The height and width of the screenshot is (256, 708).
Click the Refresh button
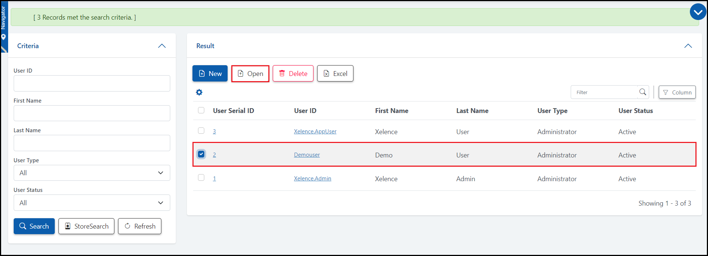pyautogui.click(x=140, y=226)
